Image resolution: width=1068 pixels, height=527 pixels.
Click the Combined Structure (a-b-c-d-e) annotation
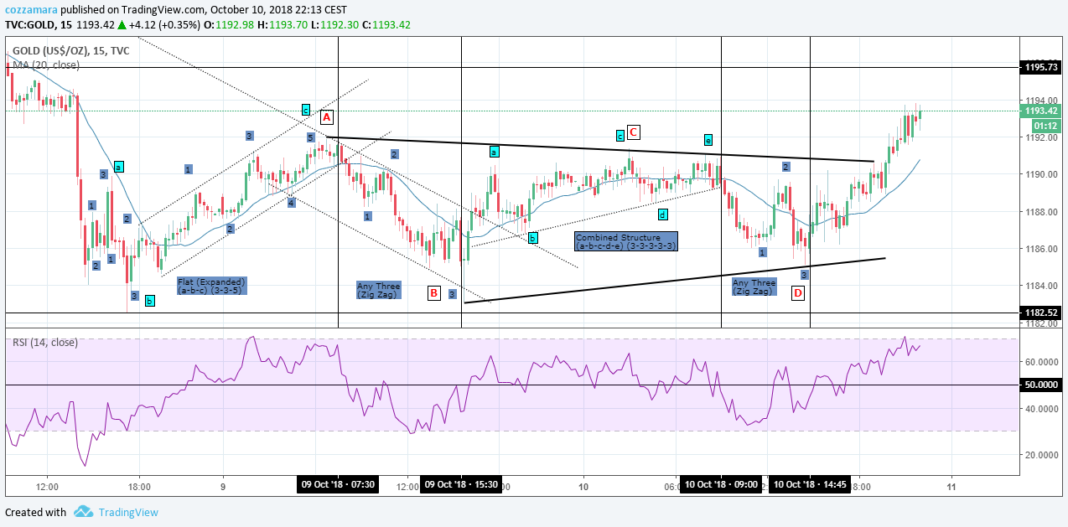click(625, 242)
